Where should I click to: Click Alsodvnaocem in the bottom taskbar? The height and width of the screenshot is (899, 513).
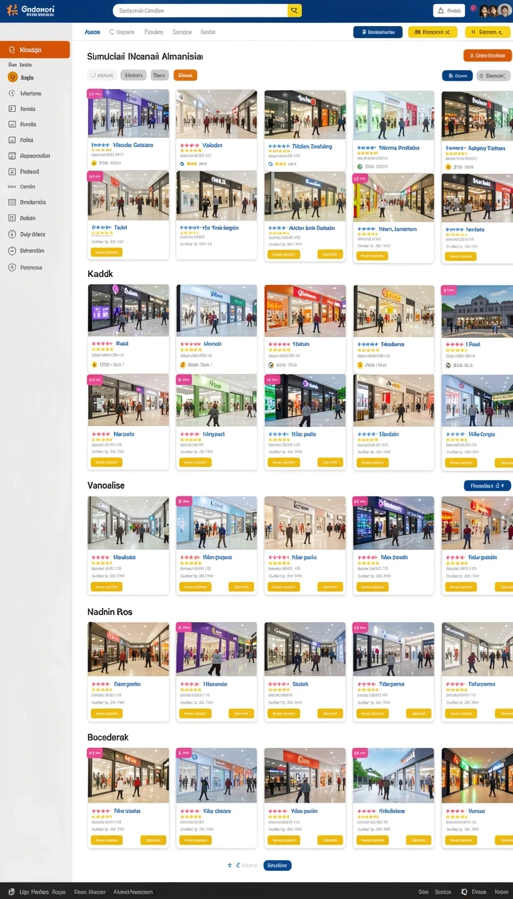[132, 892]
